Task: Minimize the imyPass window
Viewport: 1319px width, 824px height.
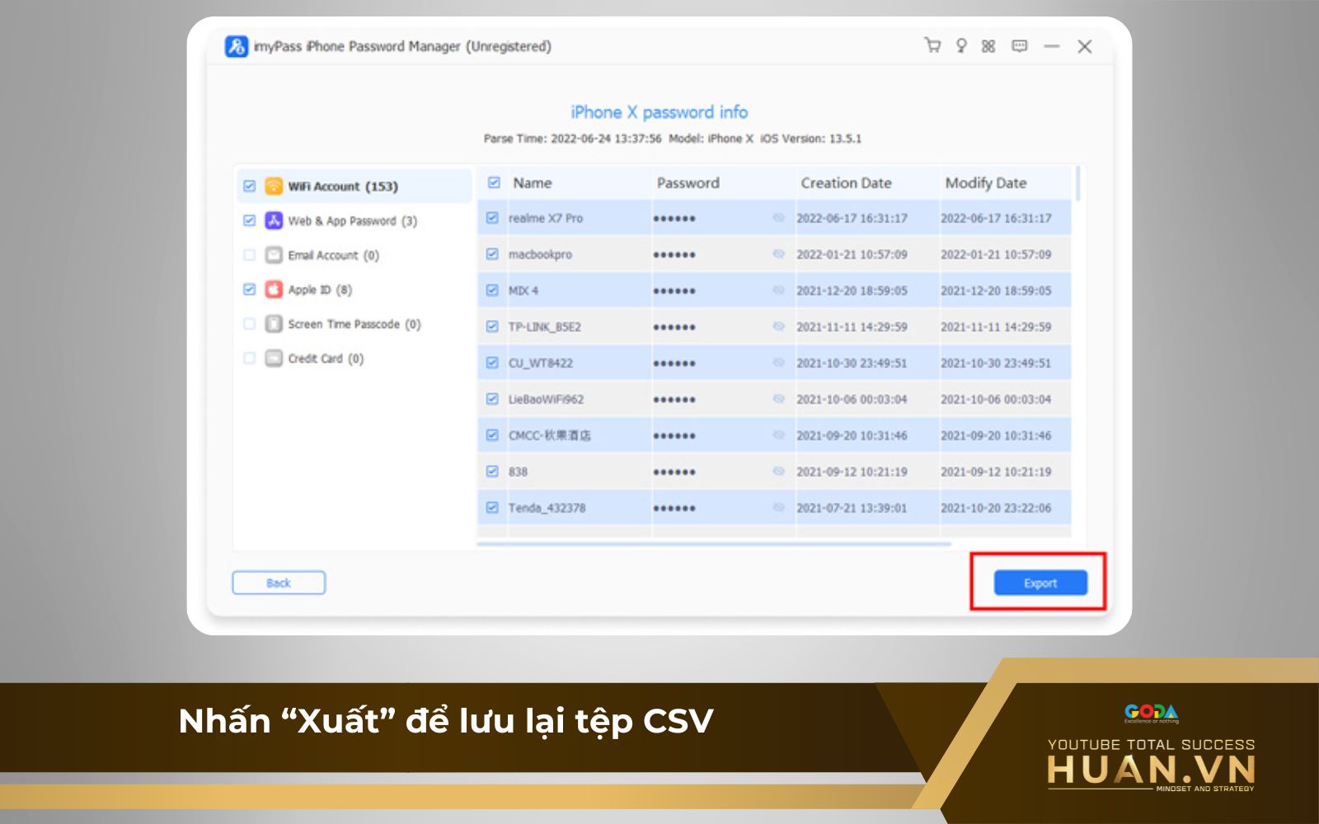Action: [1051, 46]
